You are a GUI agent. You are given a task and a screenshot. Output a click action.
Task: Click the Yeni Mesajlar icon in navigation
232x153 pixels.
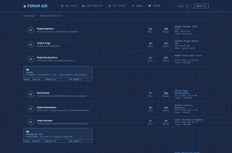click(x=84, y=6)
